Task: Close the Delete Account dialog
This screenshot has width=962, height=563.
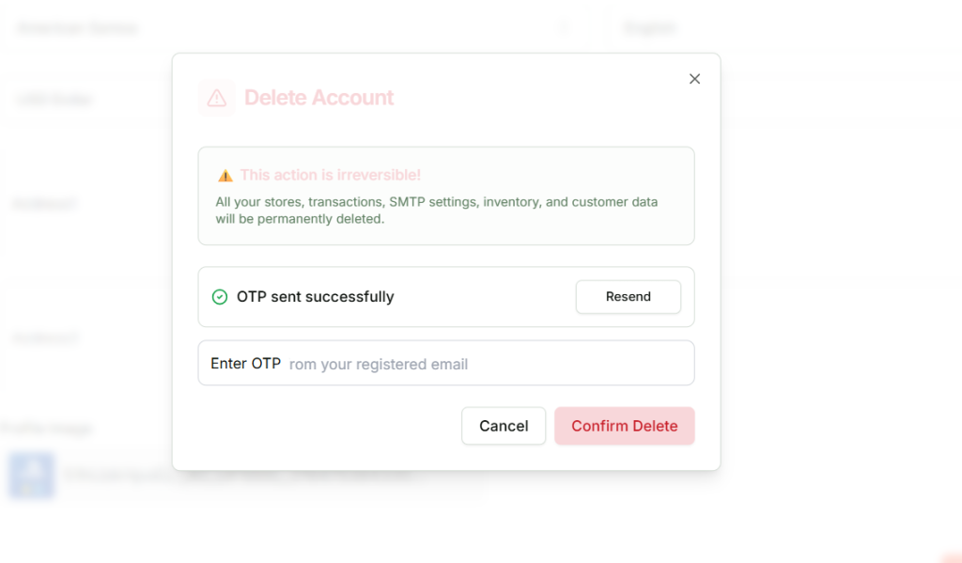Action: [694, 79]
